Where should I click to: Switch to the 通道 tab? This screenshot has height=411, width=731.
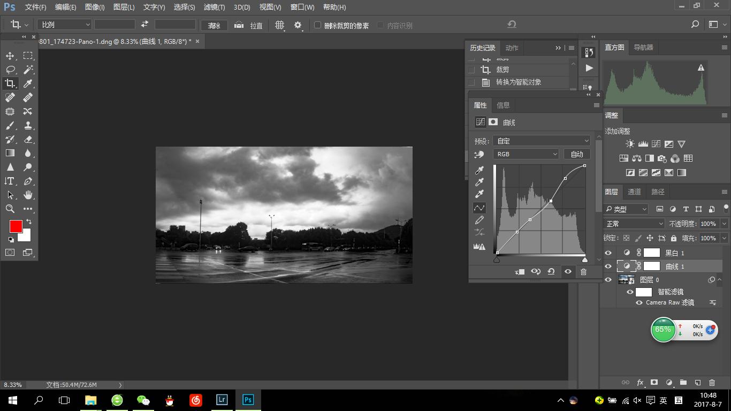(x=634, y=192)
